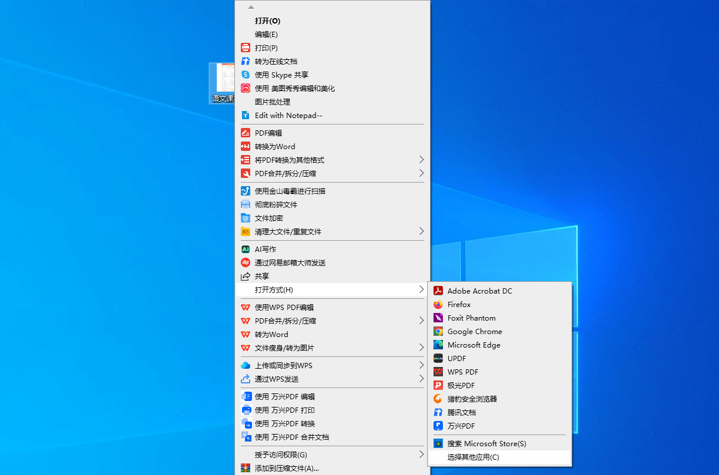Click the 金山毒霸 scan icon

point(246,191)
